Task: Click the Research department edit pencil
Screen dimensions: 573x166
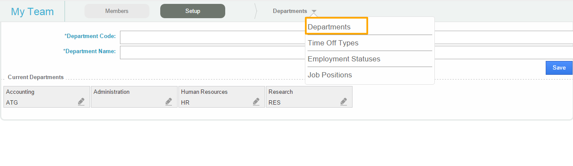Action: (343, 102)
